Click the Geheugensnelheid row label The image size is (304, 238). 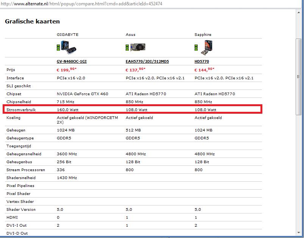click(24, 154)
